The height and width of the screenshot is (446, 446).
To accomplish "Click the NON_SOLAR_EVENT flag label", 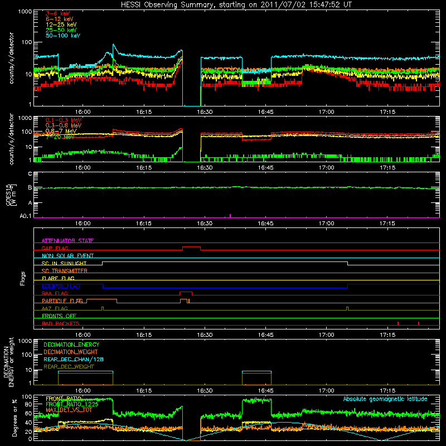I will coord(67,256).
